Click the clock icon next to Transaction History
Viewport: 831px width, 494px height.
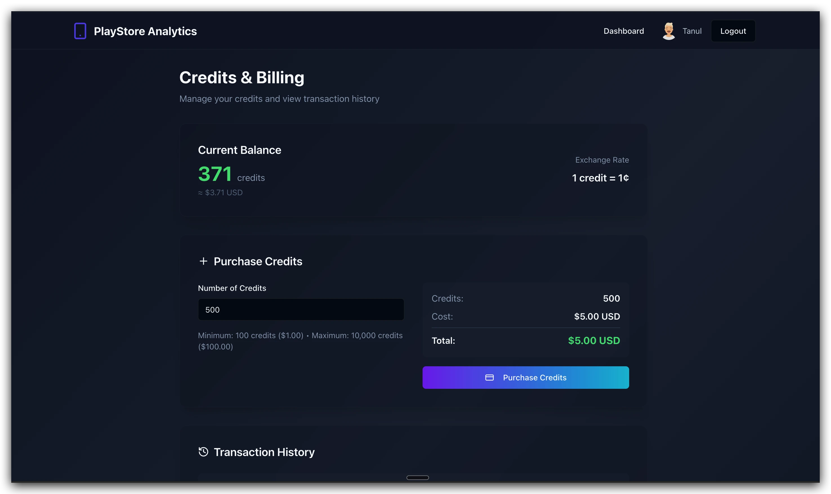[203, 452]
